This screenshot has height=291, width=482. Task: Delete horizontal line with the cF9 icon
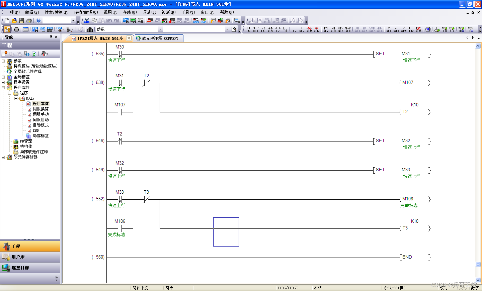pos(309,29)
